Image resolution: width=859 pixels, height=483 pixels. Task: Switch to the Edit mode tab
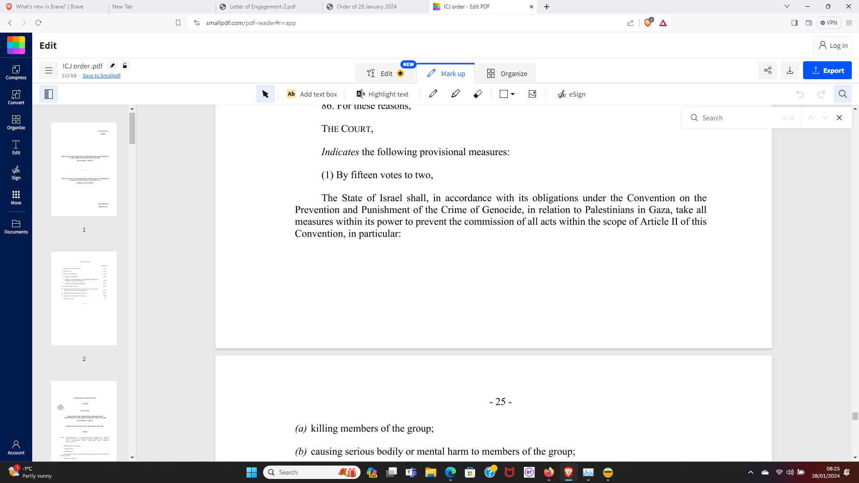[x=385, y=73]
